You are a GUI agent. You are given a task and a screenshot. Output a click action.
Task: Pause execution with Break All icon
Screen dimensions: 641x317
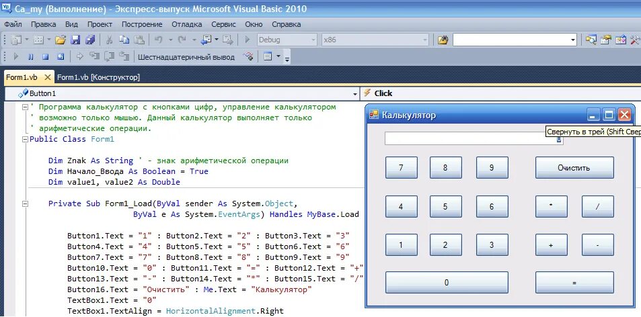[31, 56]
